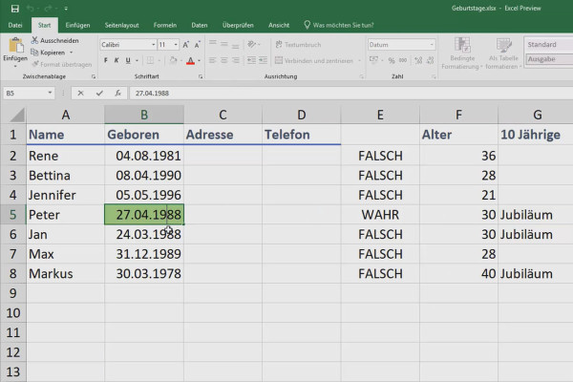This screenshot has width=573, height=382.
Task: Switch to the Einfügen ribbon tab
Action: (x=77, y=25)
